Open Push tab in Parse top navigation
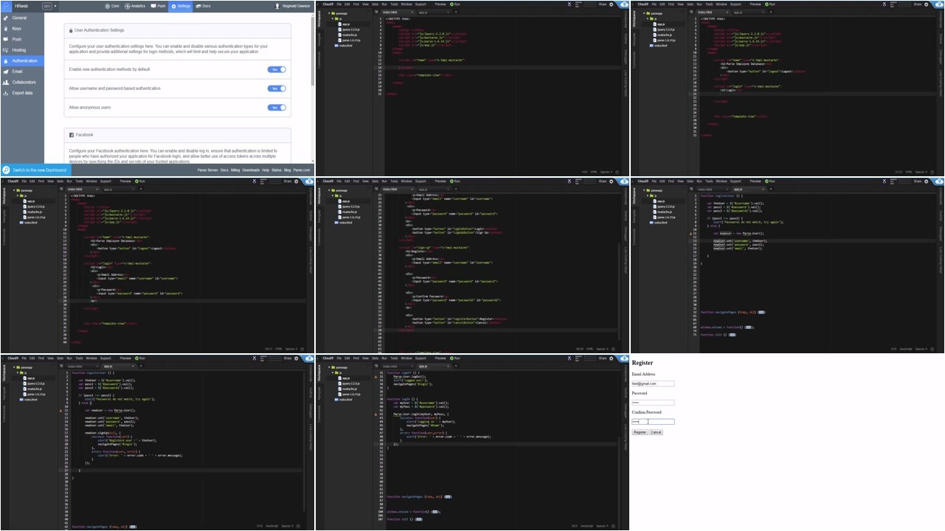This screenshot has height=531, width=945. (x=159, y=5)
